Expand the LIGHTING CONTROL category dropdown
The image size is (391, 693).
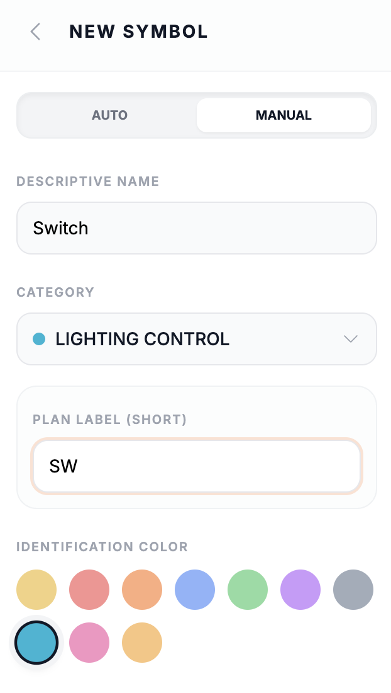197,339
